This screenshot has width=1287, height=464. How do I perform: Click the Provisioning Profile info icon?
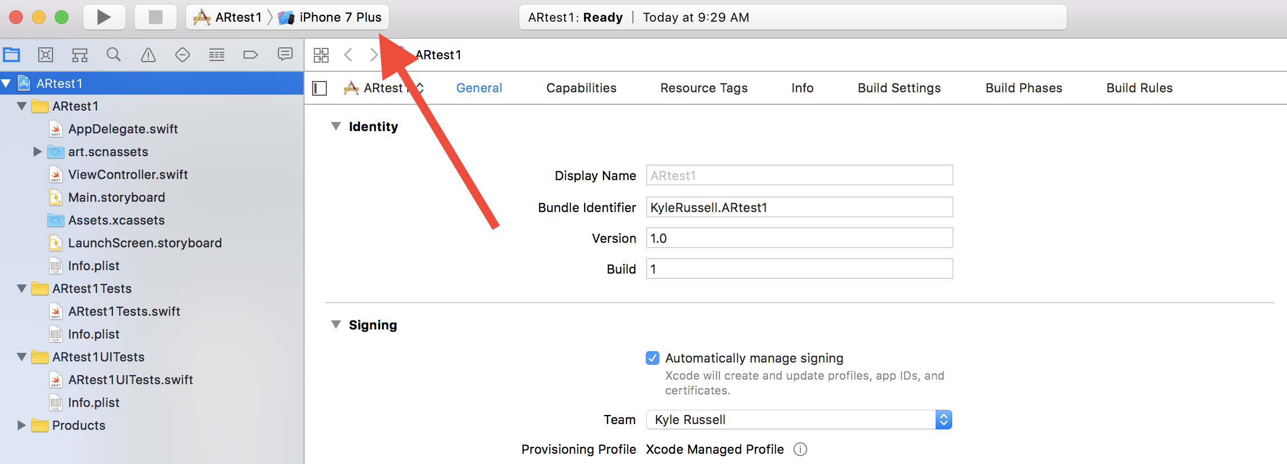click(800, 449)
